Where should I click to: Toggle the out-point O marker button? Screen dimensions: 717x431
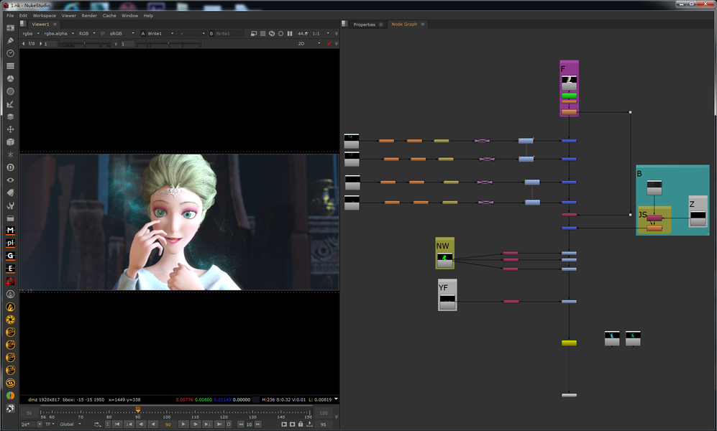[229, 424]
